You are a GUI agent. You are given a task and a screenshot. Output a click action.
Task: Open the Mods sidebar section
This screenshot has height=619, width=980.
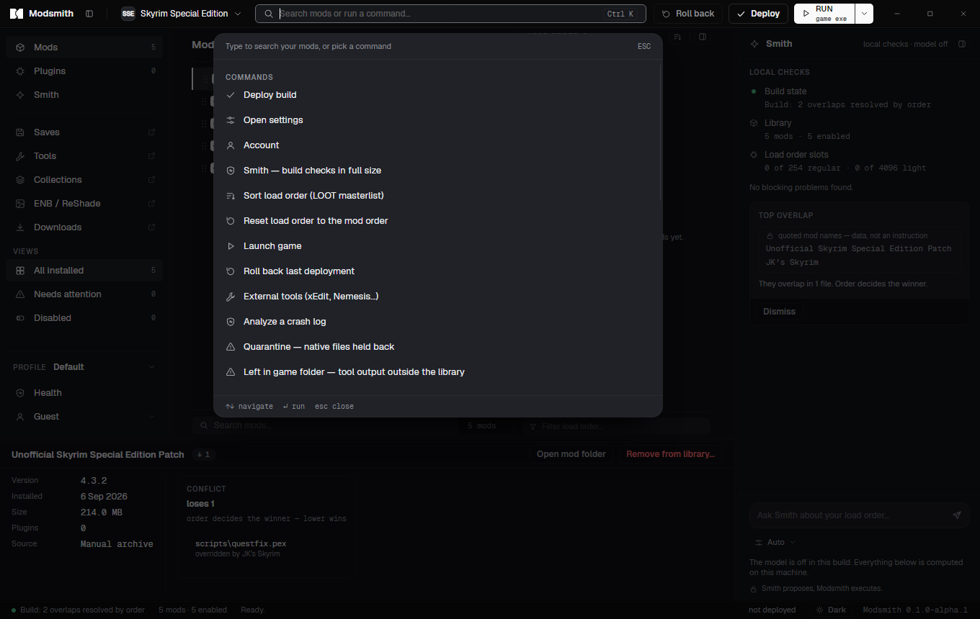coord(84,48)
